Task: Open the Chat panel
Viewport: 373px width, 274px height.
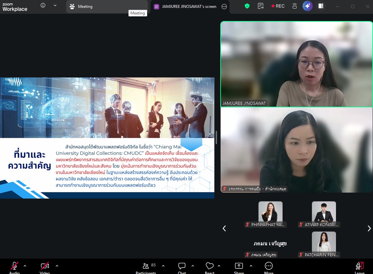Action: pos(182,266)
